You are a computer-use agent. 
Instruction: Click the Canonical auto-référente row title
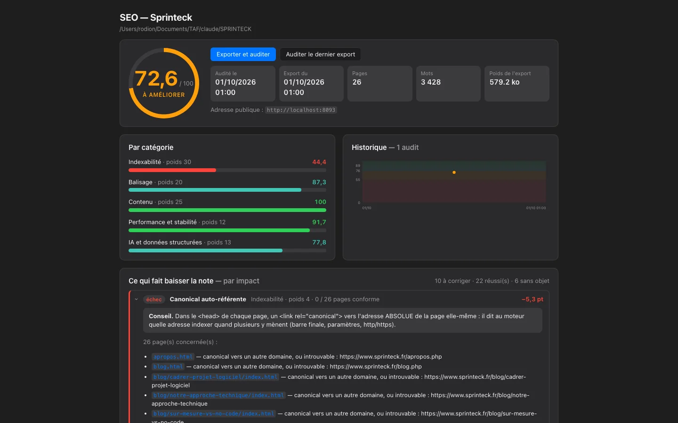pos(208,299)
